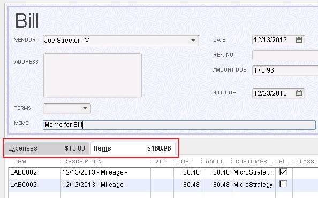
Task: Click the Bill Due field showing 12/23/2013
Action: 278,93
